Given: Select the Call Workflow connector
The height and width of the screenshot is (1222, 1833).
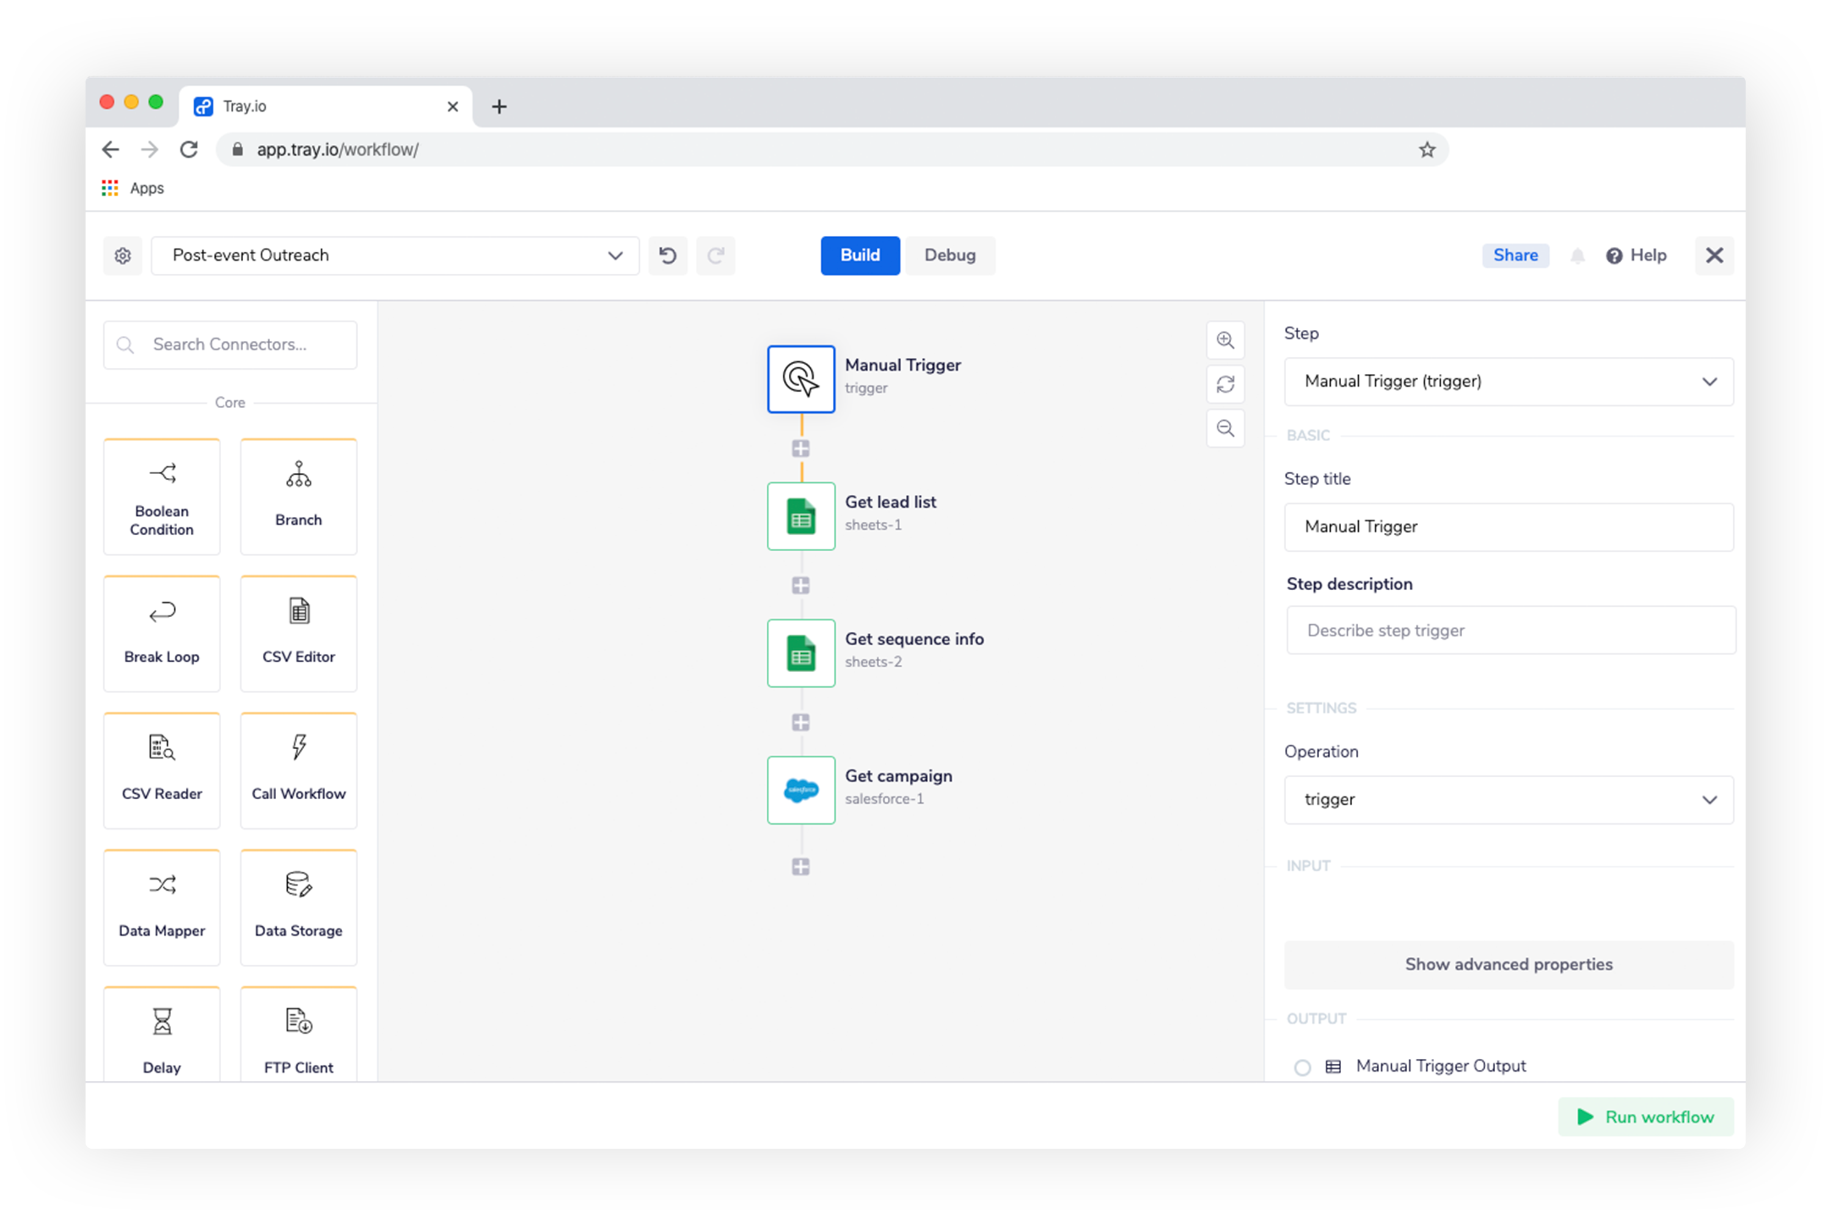Looking at the screenshot, I should click(x=299, y=770).
